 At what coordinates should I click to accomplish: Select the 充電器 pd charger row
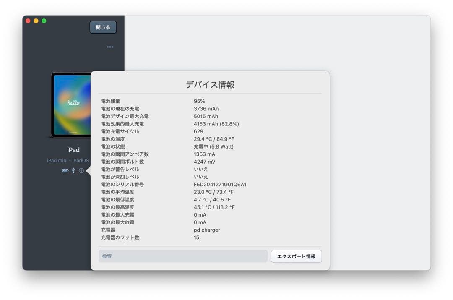pos(168,230)
